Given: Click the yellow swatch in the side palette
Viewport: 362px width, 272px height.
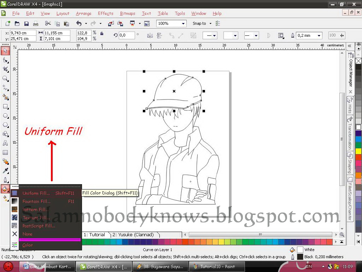Looking at the screenshot, I should 358,152.
